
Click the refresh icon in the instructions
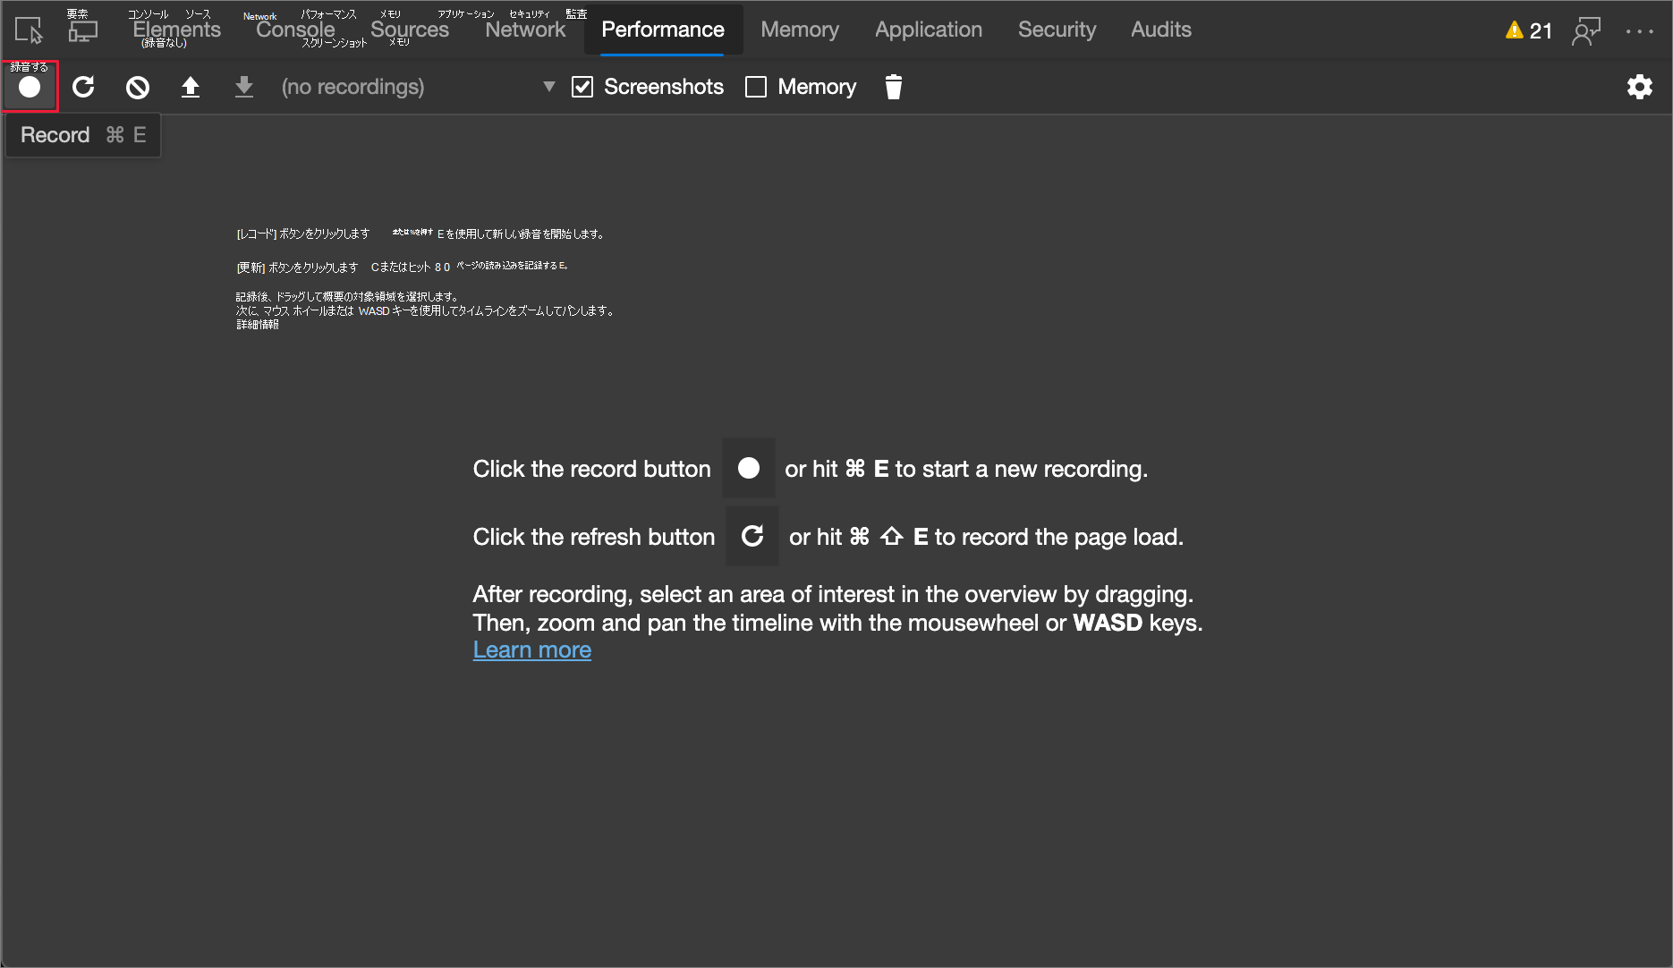(x=752, y=536)
